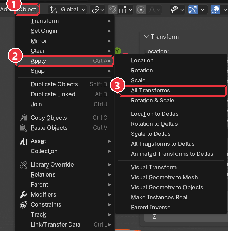Apply Rotation & Scale
The width and height of the screenshot is (228, 231).
tap(171, 101)
